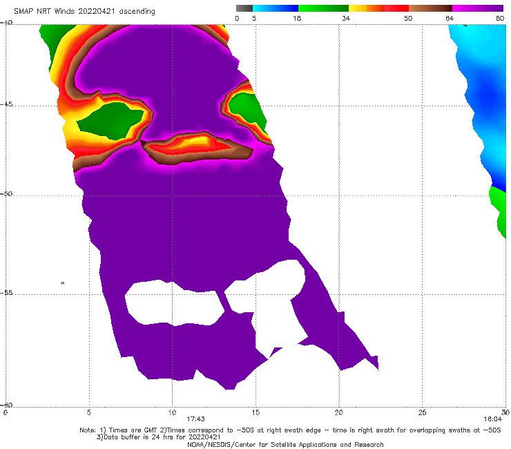Viewport: 511px width, 449px height.
Task: Click the color bar label "34"
Action: pos(346,18)
